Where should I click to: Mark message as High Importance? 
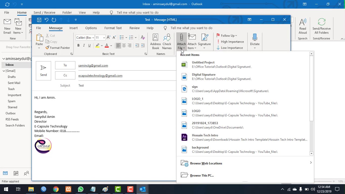(230, 42)
